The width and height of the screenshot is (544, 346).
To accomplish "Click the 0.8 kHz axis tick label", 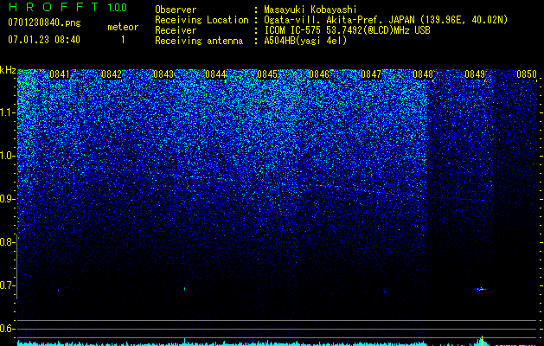I will (x=6, y=242).
